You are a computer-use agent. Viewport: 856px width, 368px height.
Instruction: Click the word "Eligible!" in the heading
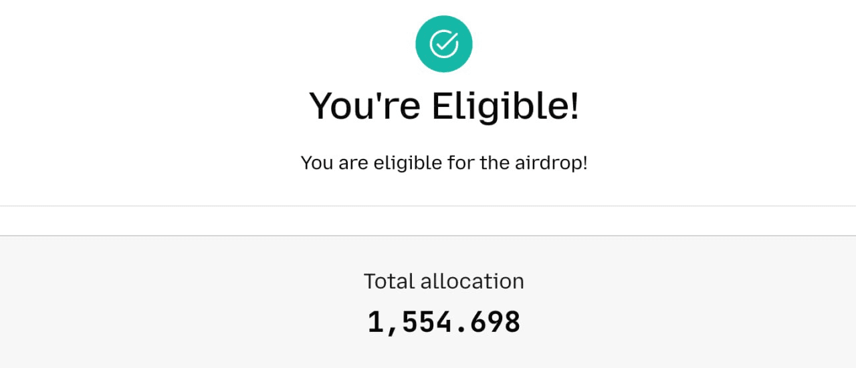(x=506, y=106)
